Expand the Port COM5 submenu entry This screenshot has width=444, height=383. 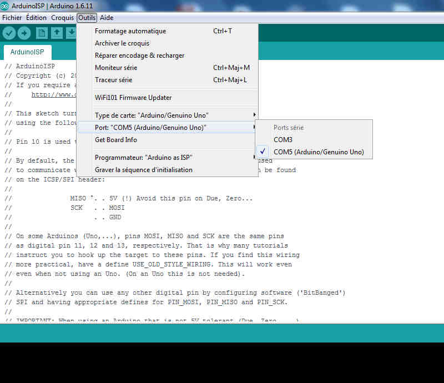[x=168, y=128]
